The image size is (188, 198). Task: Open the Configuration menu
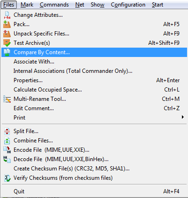coord(128,5)
